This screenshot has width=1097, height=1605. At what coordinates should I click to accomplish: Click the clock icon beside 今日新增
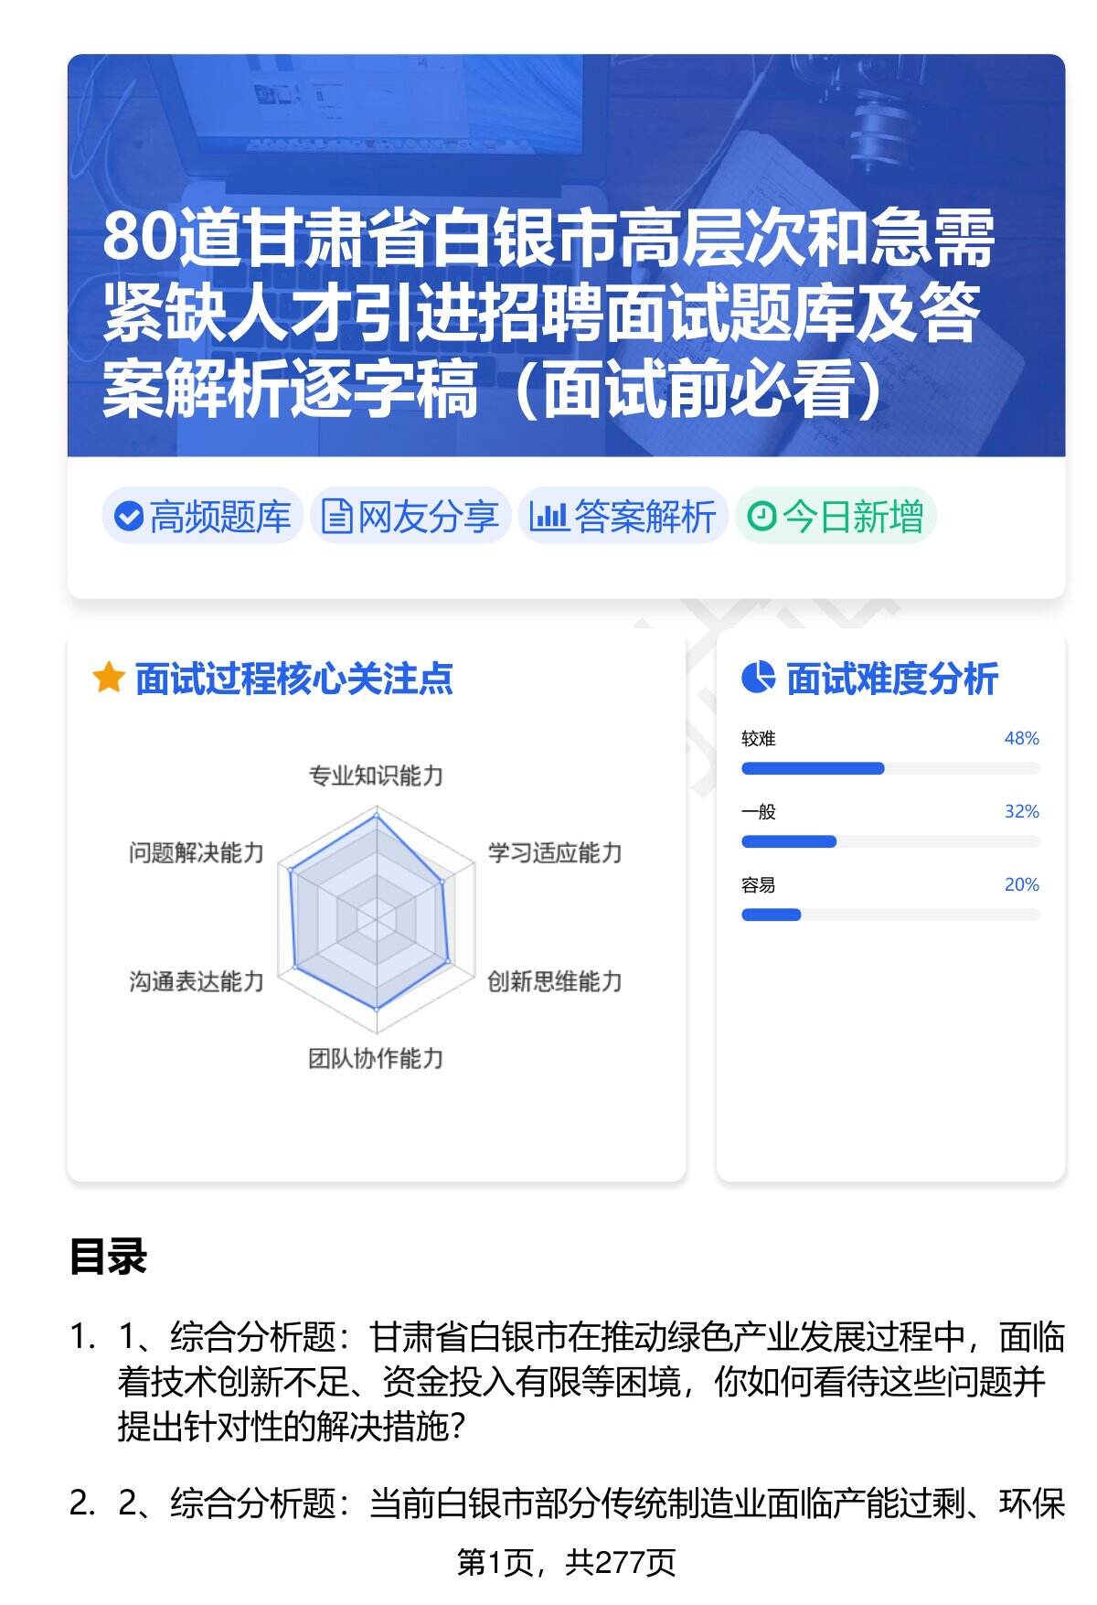tap(761, 517)
